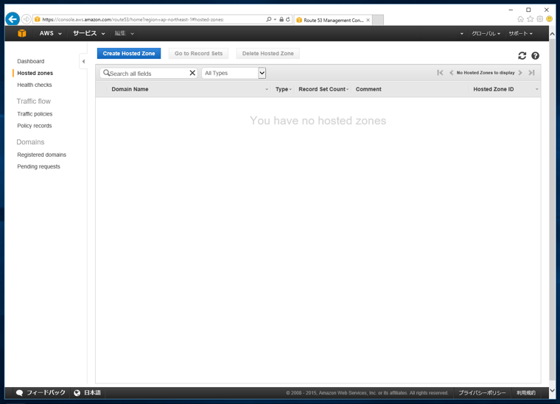This screenshot has width=560, height=404.
Task: Focus the Search all fields box
Action: tap(148, 73)
